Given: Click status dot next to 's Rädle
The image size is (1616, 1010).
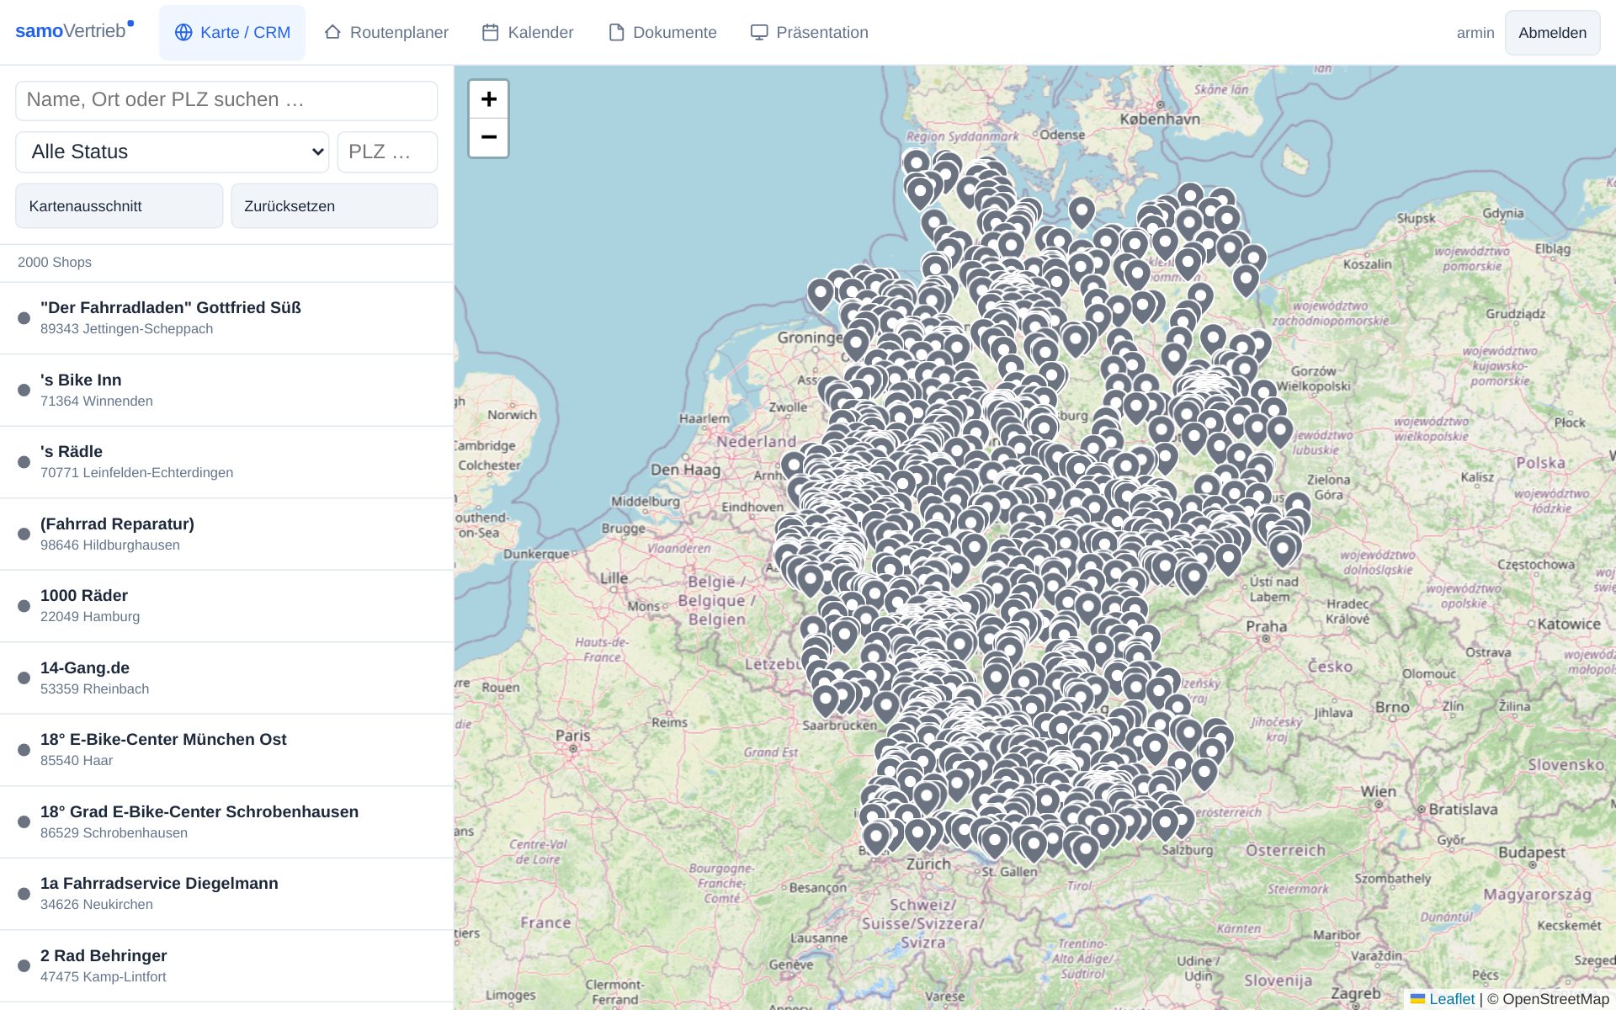Looking at the screenshot, I should pos(24,462).
